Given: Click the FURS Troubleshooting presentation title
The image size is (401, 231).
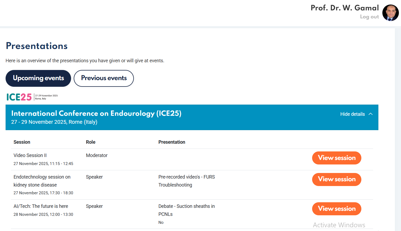Looking at the screenshot, I should pyautogui.click(x=186, y=181).
